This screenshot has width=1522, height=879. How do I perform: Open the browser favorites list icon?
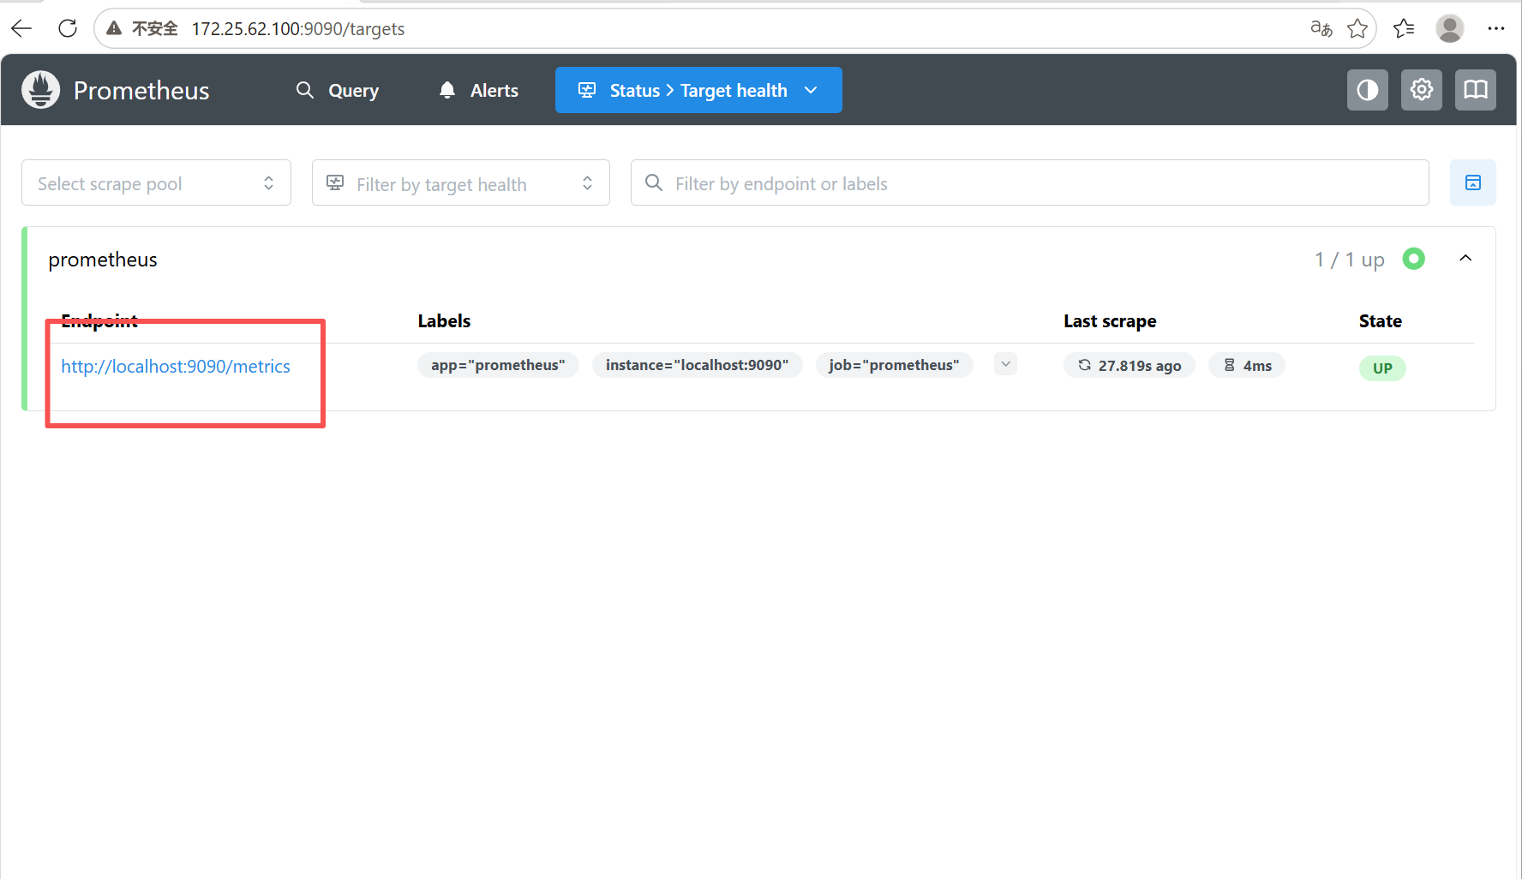pyautogui.click(x=1404, y=28)
